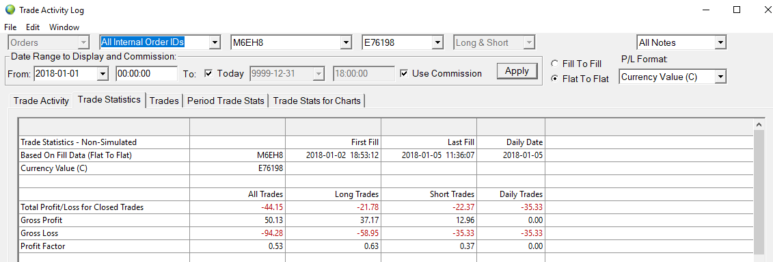Click the Trade Activity Log globe icon
This screenshot has width=773, height=262.
(x=10, y=10)
